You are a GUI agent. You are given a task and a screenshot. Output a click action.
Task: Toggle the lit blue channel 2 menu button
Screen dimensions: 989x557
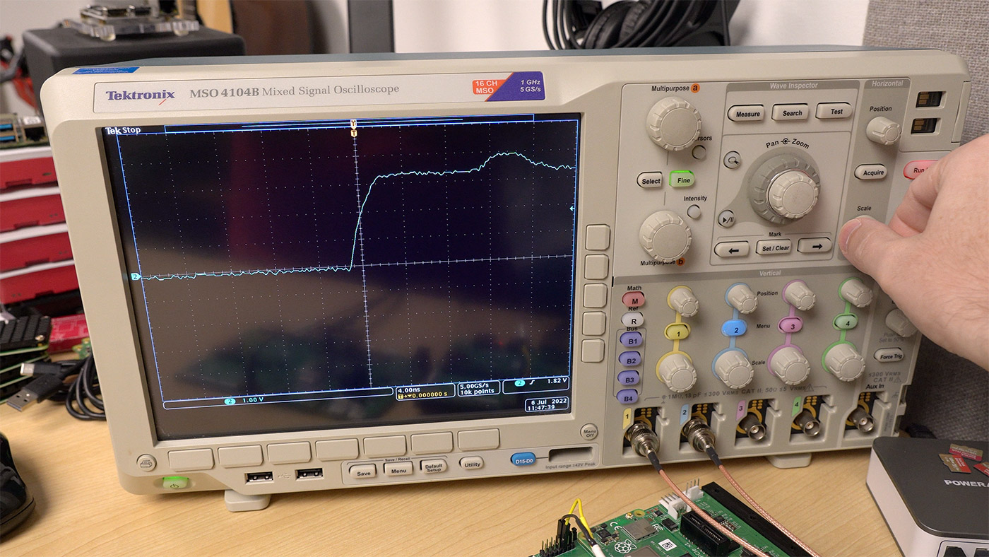[735, 328]
